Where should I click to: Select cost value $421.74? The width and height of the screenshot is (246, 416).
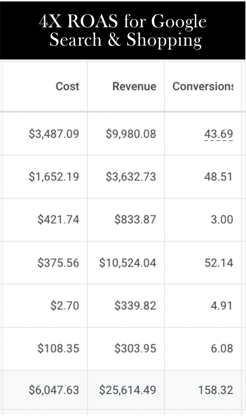click(58, 219)
